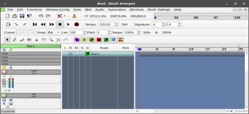The image size is (249, 114).
Task: Open the Functions menu
Action: 35,10
